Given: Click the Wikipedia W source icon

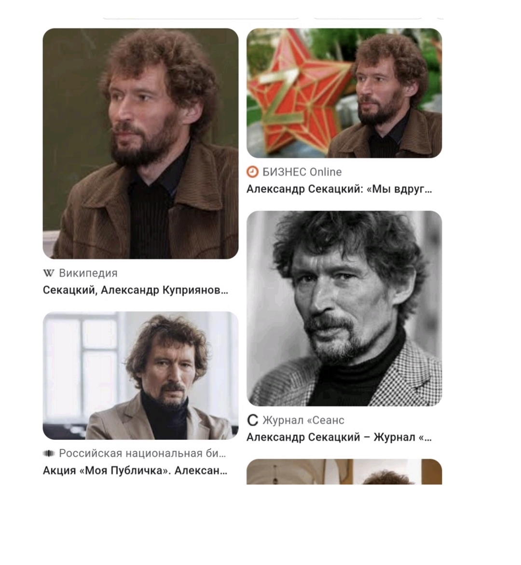Looking at the screenshot, I should click(x=49, y=273).
